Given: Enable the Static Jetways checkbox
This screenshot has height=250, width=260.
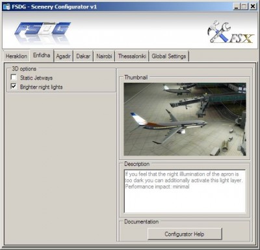Looking at the screenshot, I should 14,77.
